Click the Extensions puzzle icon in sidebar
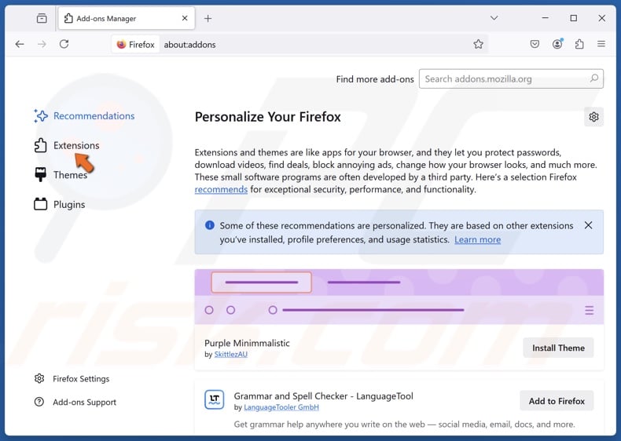 [x=40, y=145]
